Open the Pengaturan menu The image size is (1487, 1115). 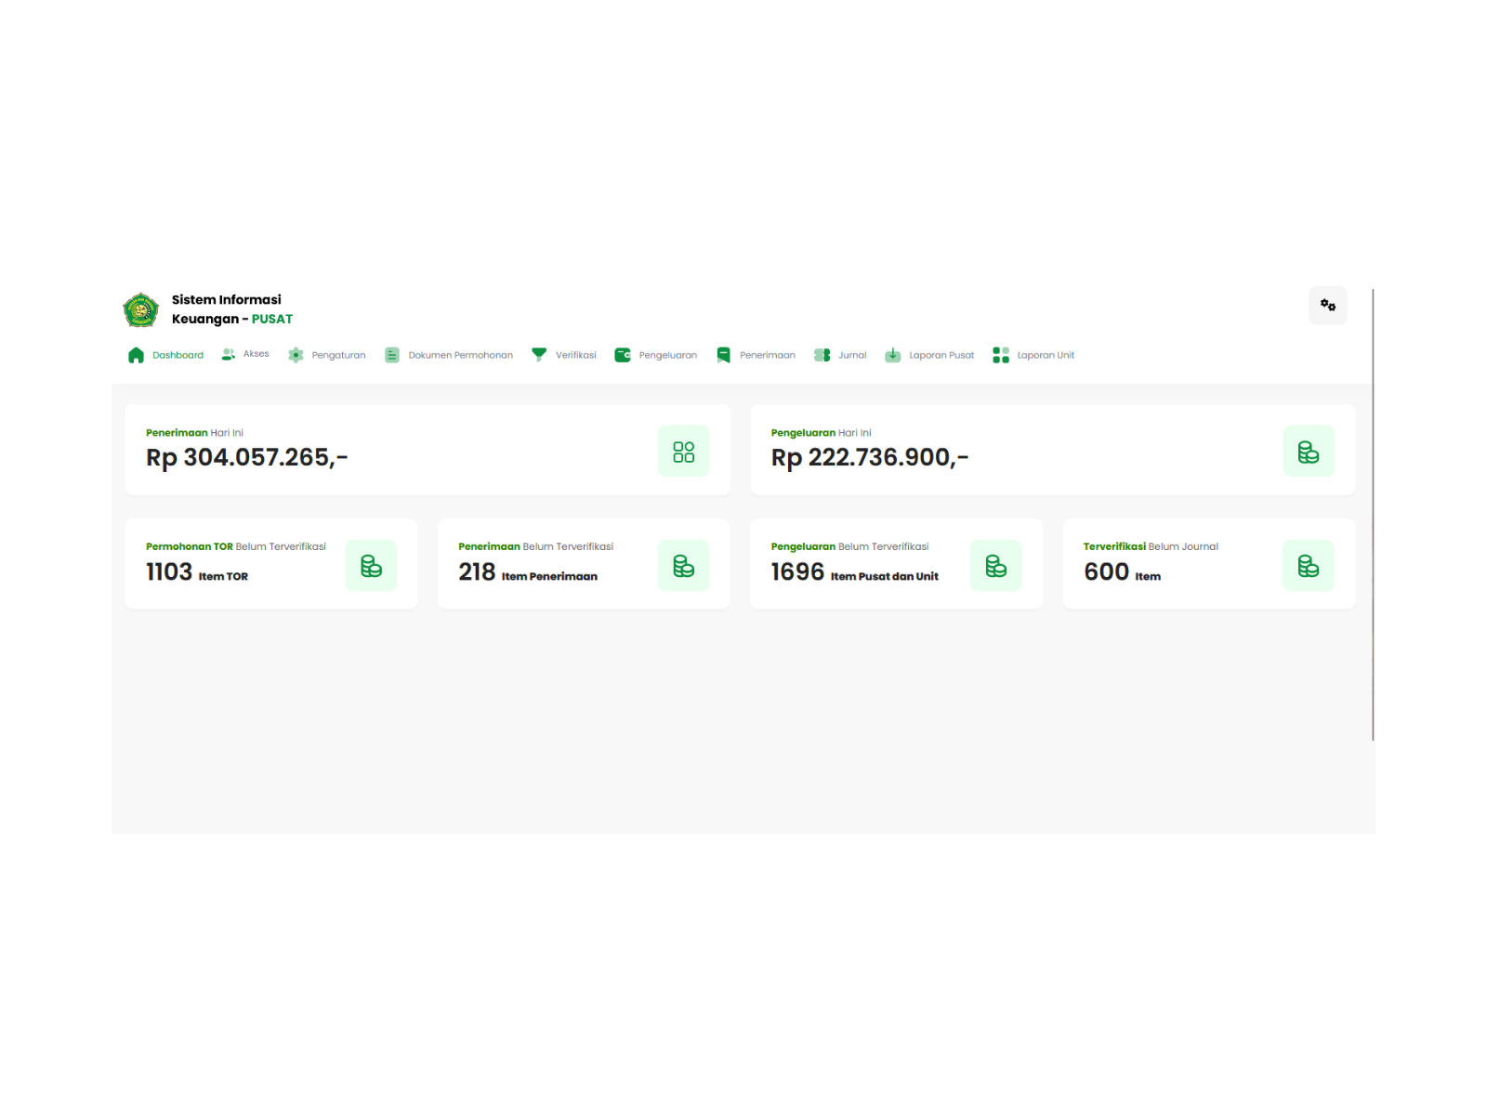pos(327,355)
